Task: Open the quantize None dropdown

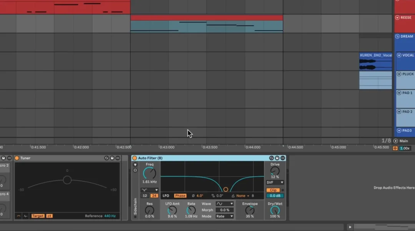Action: coord(242,196)
